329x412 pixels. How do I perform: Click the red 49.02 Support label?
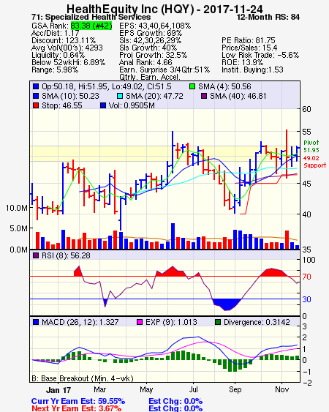(x=314, y=162)
